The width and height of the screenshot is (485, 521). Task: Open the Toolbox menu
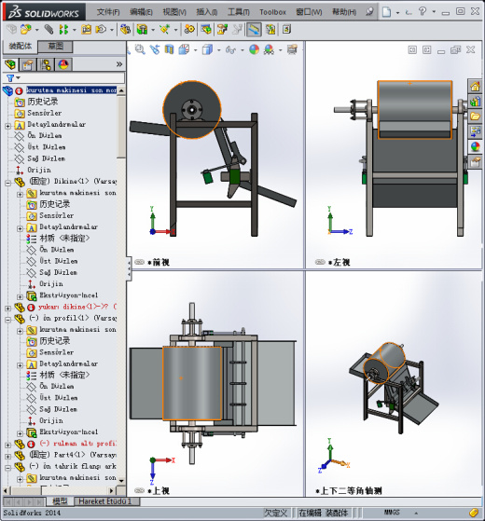(272, 12)
